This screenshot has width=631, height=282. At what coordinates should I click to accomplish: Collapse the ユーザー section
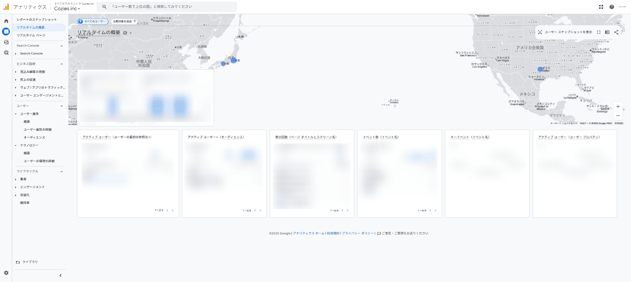62,106
